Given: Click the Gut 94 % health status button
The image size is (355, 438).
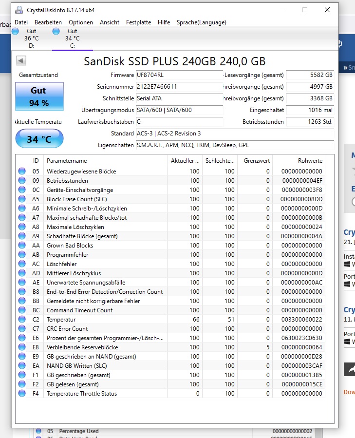Looking at the screenshot, I should point(39,96).
